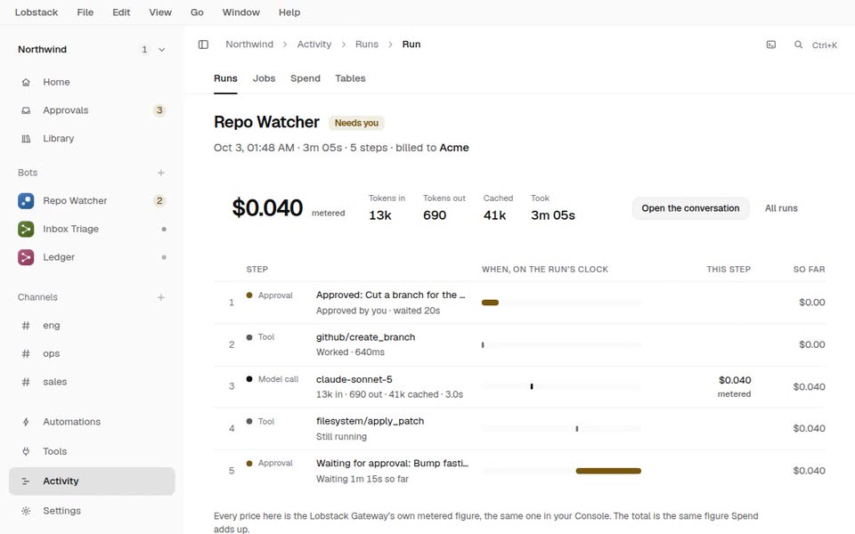Open the Go menu
This screenshot has width=855, height=534.
point(197,12)
